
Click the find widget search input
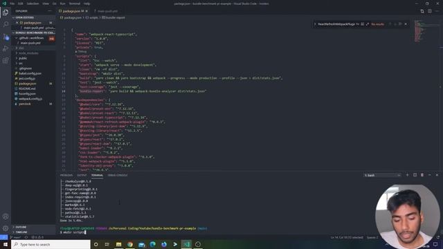tap(336, 24)
